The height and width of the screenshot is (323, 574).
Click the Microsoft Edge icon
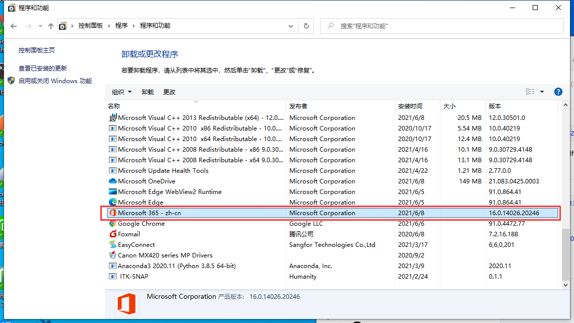click(x=113, y=202)
